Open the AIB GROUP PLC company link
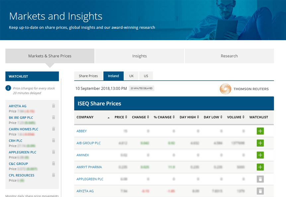The width and height of the screenshot is (286, 197). [89, 143]
